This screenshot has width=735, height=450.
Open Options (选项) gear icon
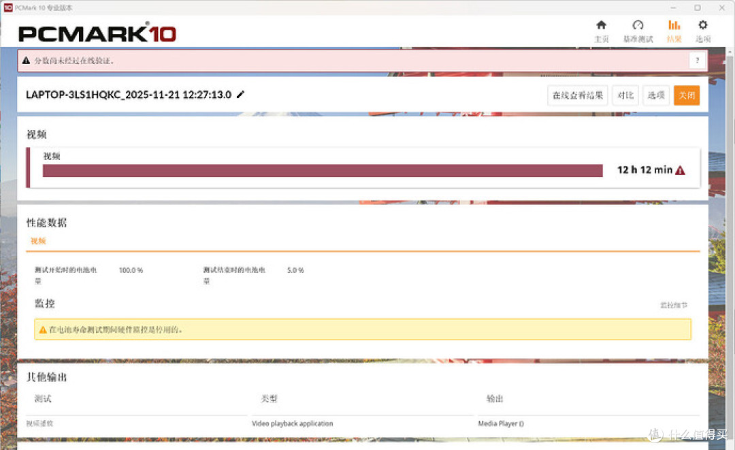[x=702, y=25]
